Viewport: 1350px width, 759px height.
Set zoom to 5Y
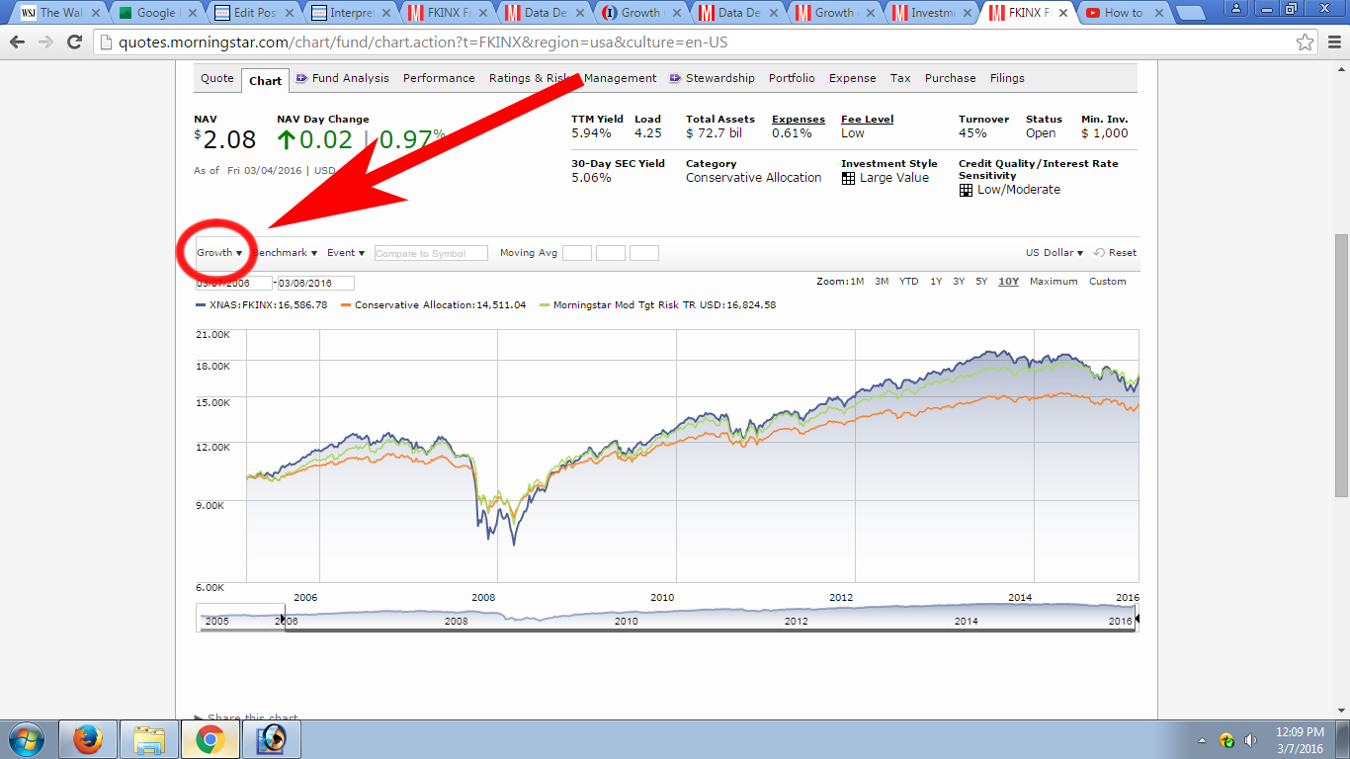(981, 282)
